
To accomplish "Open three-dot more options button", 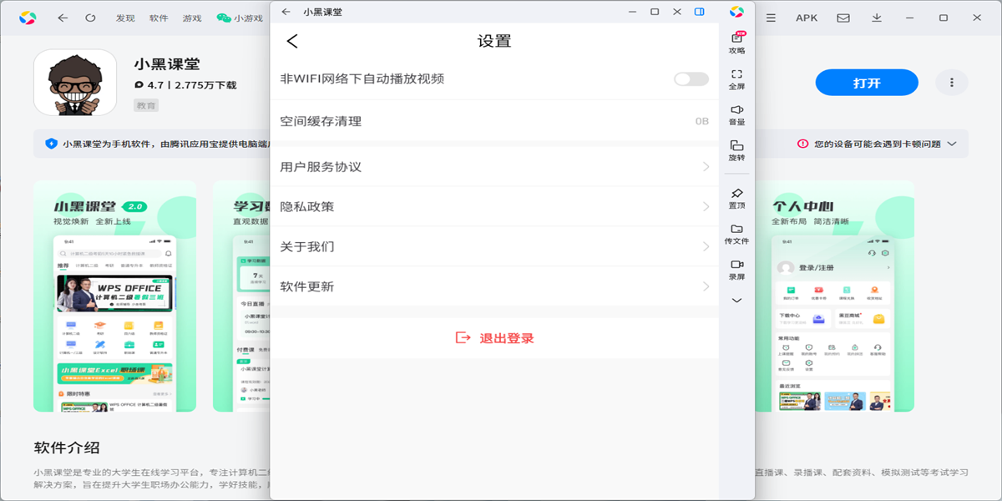I will click(951, 83).
